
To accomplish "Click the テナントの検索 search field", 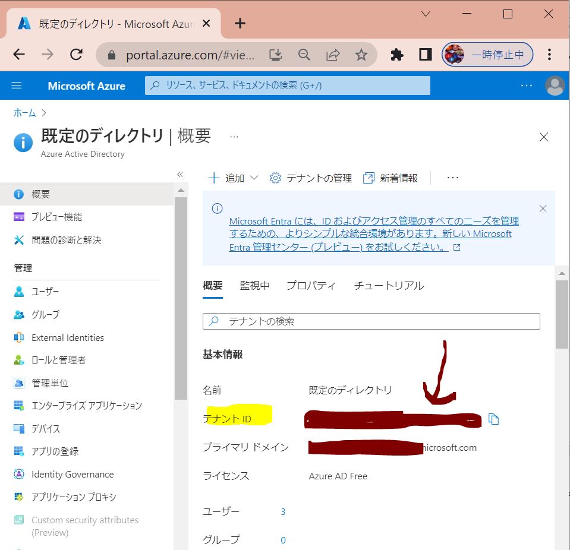I will pyautogui.click(x=371, y=321).
